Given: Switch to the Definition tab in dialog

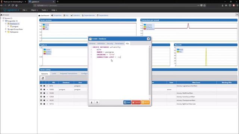Looking at the screenshot, I should tap(101, 44).
